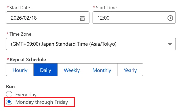The height and width of the screenshot is (111, 182).
Task: Click the "Monday through Friday" label text
Action: 42,102
